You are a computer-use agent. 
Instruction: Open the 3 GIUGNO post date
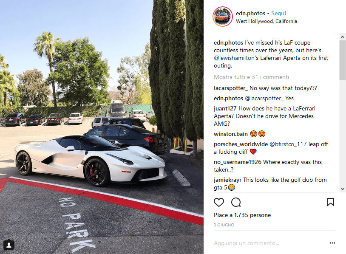pos(224,225)
